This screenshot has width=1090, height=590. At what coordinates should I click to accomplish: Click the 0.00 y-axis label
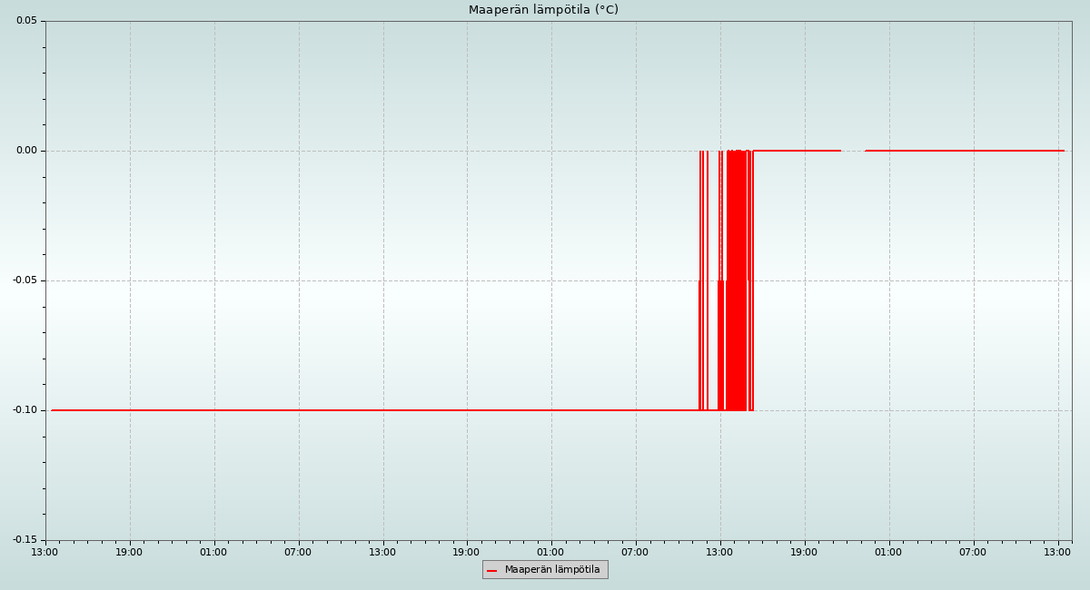[26, 151]
